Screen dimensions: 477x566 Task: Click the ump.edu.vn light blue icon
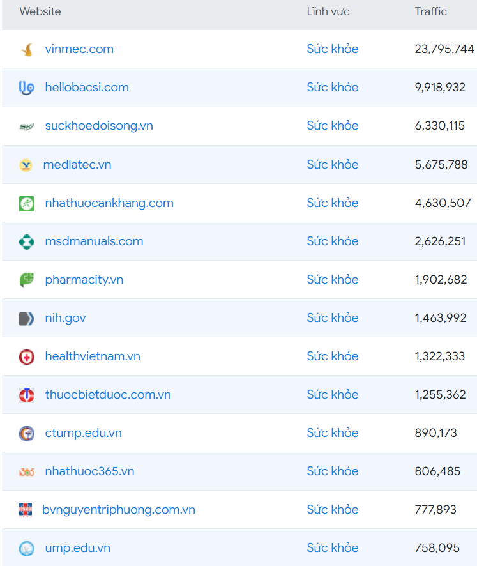click(27, 548)
